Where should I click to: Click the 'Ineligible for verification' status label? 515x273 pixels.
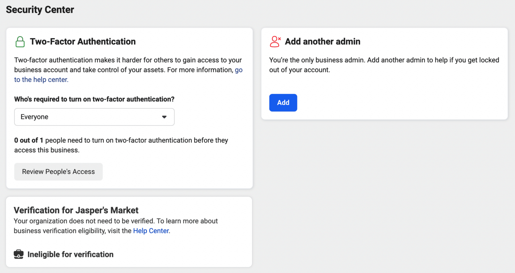(70, 254)
